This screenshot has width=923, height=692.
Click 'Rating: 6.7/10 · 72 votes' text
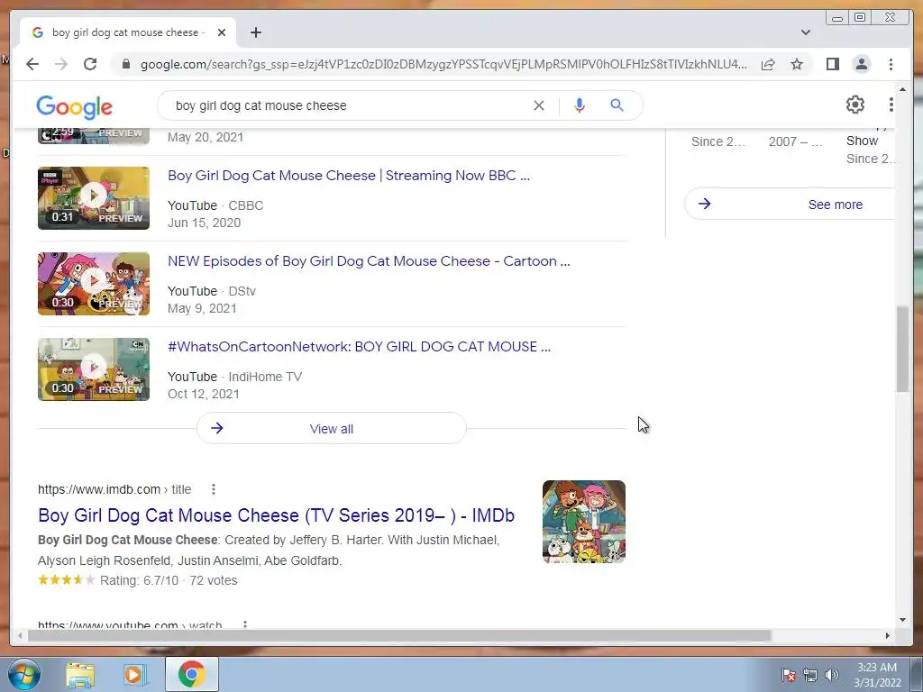[x=169, y=580]
